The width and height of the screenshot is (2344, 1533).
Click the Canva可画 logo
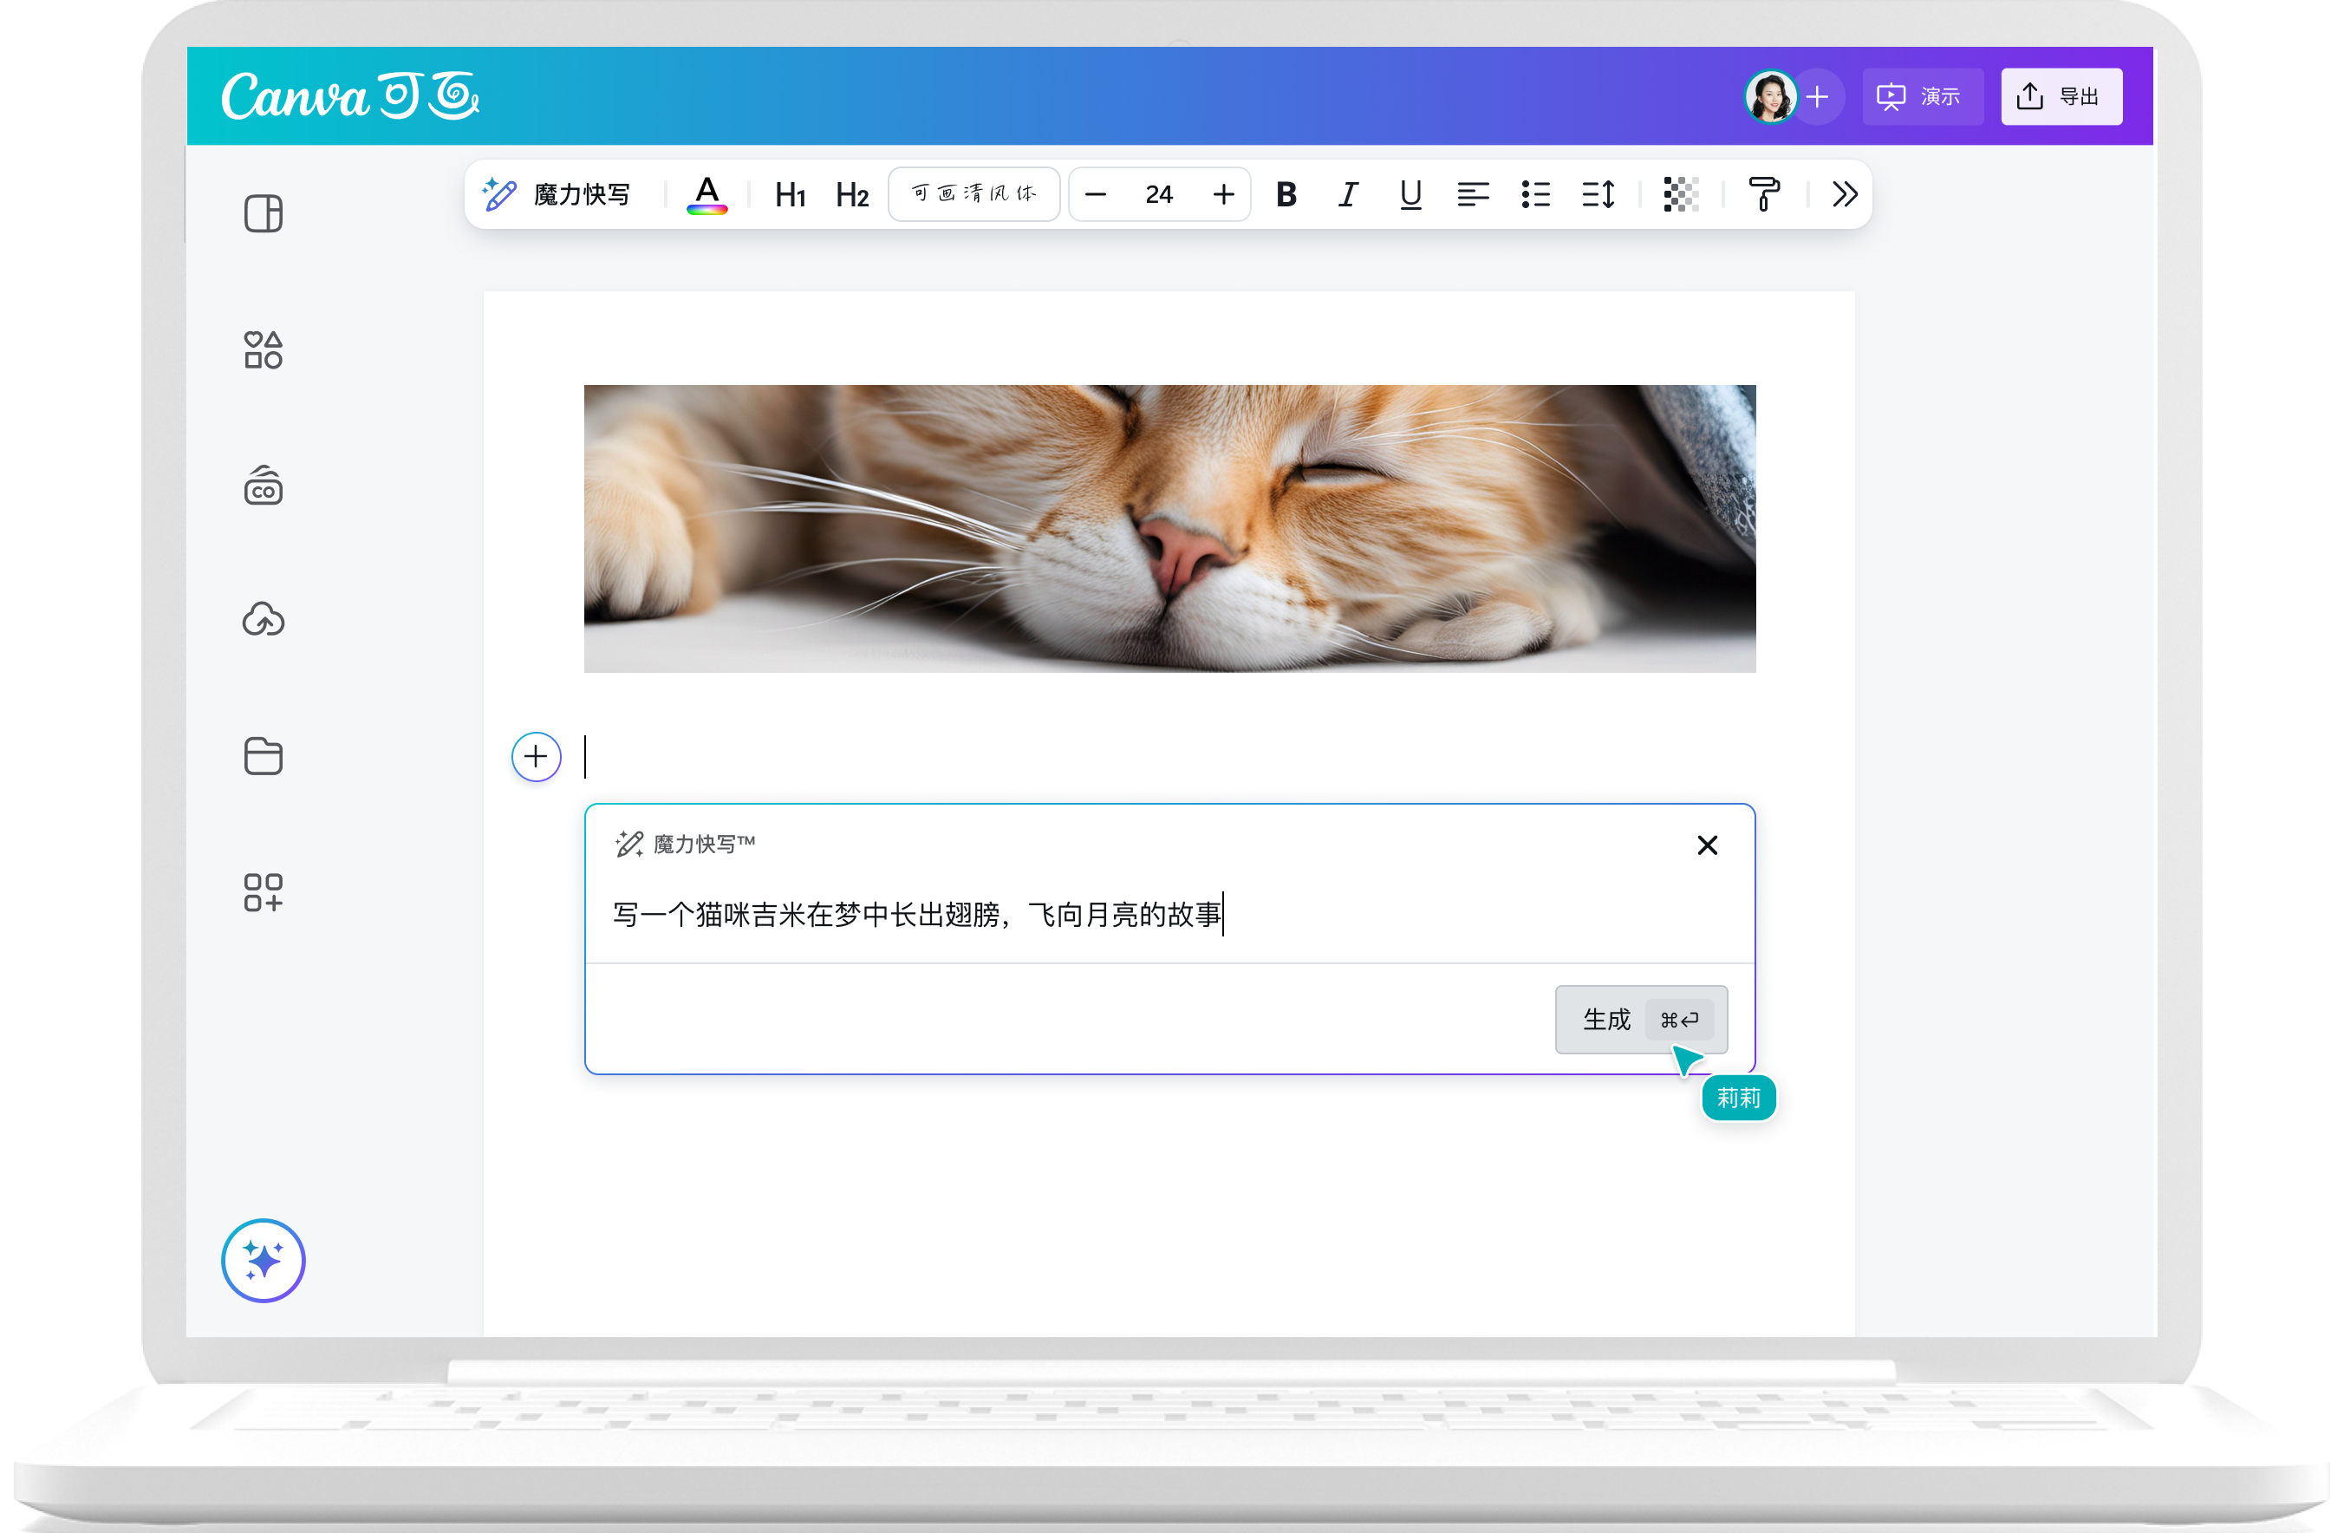click(x=349, y=95)
